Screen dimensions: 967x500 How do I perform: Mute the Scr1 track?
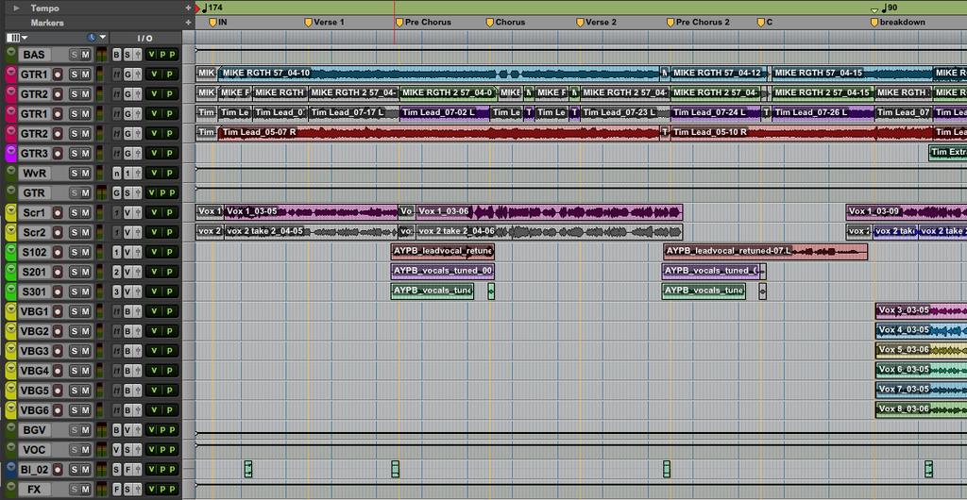tap(86, 212)
